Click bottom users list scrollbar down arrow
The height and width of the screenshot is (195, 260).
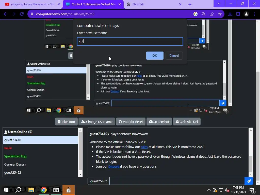(x=80, y=174)
